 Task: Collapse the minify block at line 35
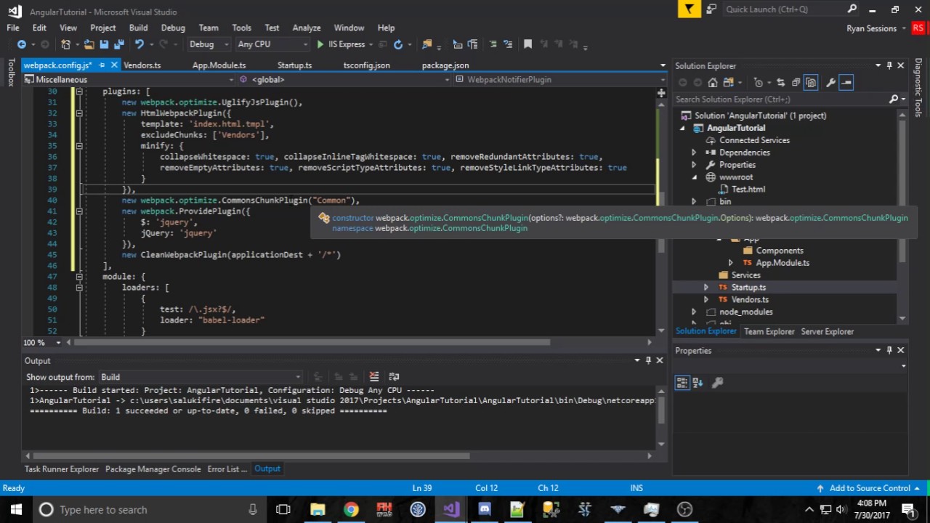pos(79,146)
